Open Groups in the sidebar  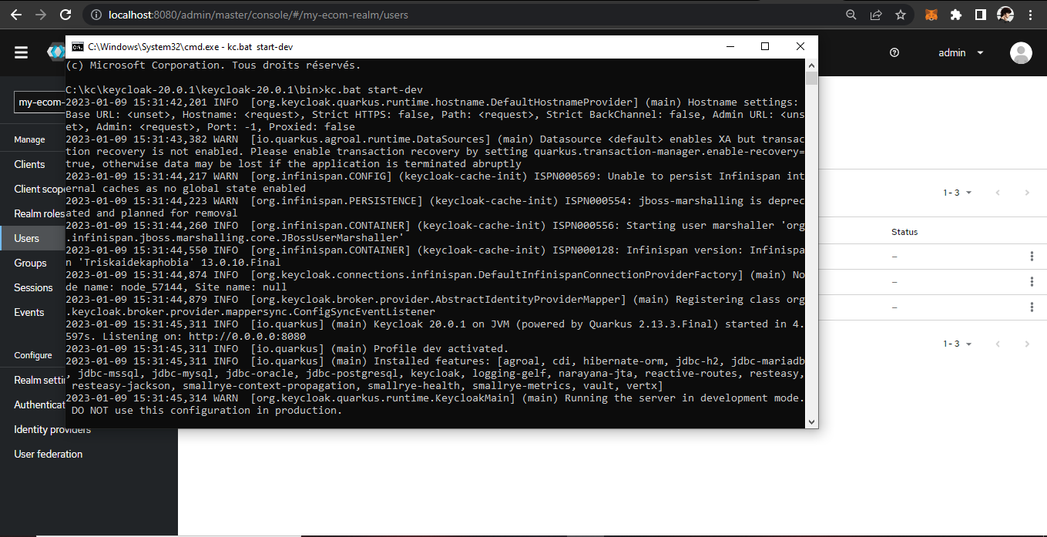(30, 263)
